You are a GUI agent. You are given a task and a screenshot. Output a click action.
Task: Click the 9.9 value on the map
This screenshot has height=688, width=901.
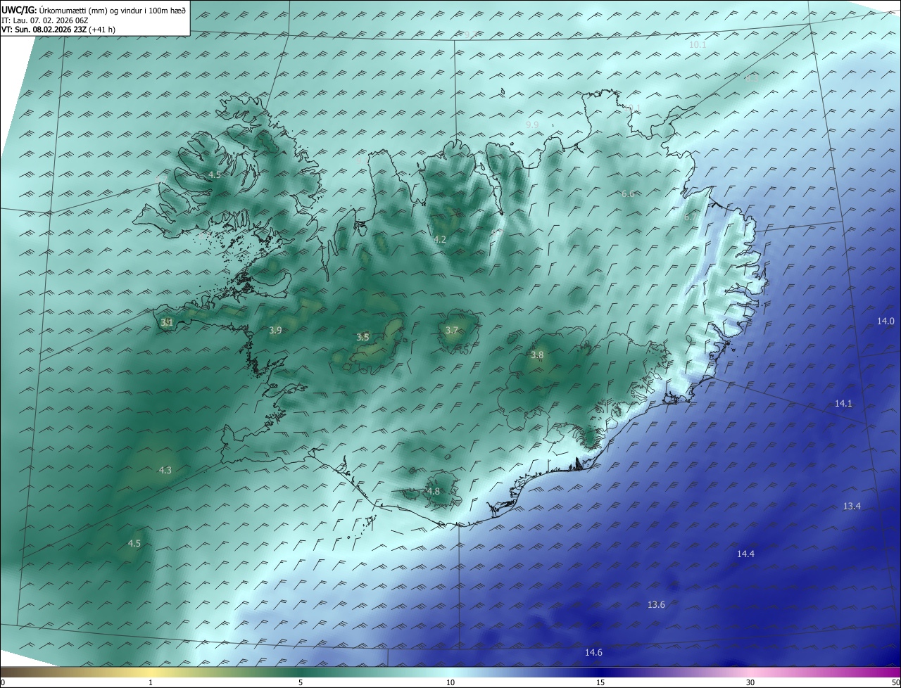pos(532,125)
